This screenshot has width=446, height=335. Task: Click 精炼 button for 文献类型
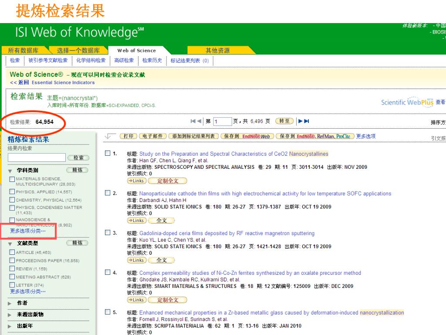78,243
